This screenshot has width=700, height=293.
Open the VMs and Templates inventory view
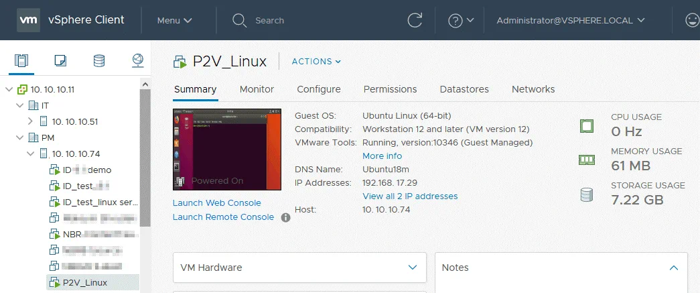60,61
